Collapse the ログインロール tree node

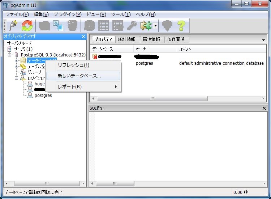[16, 78]
